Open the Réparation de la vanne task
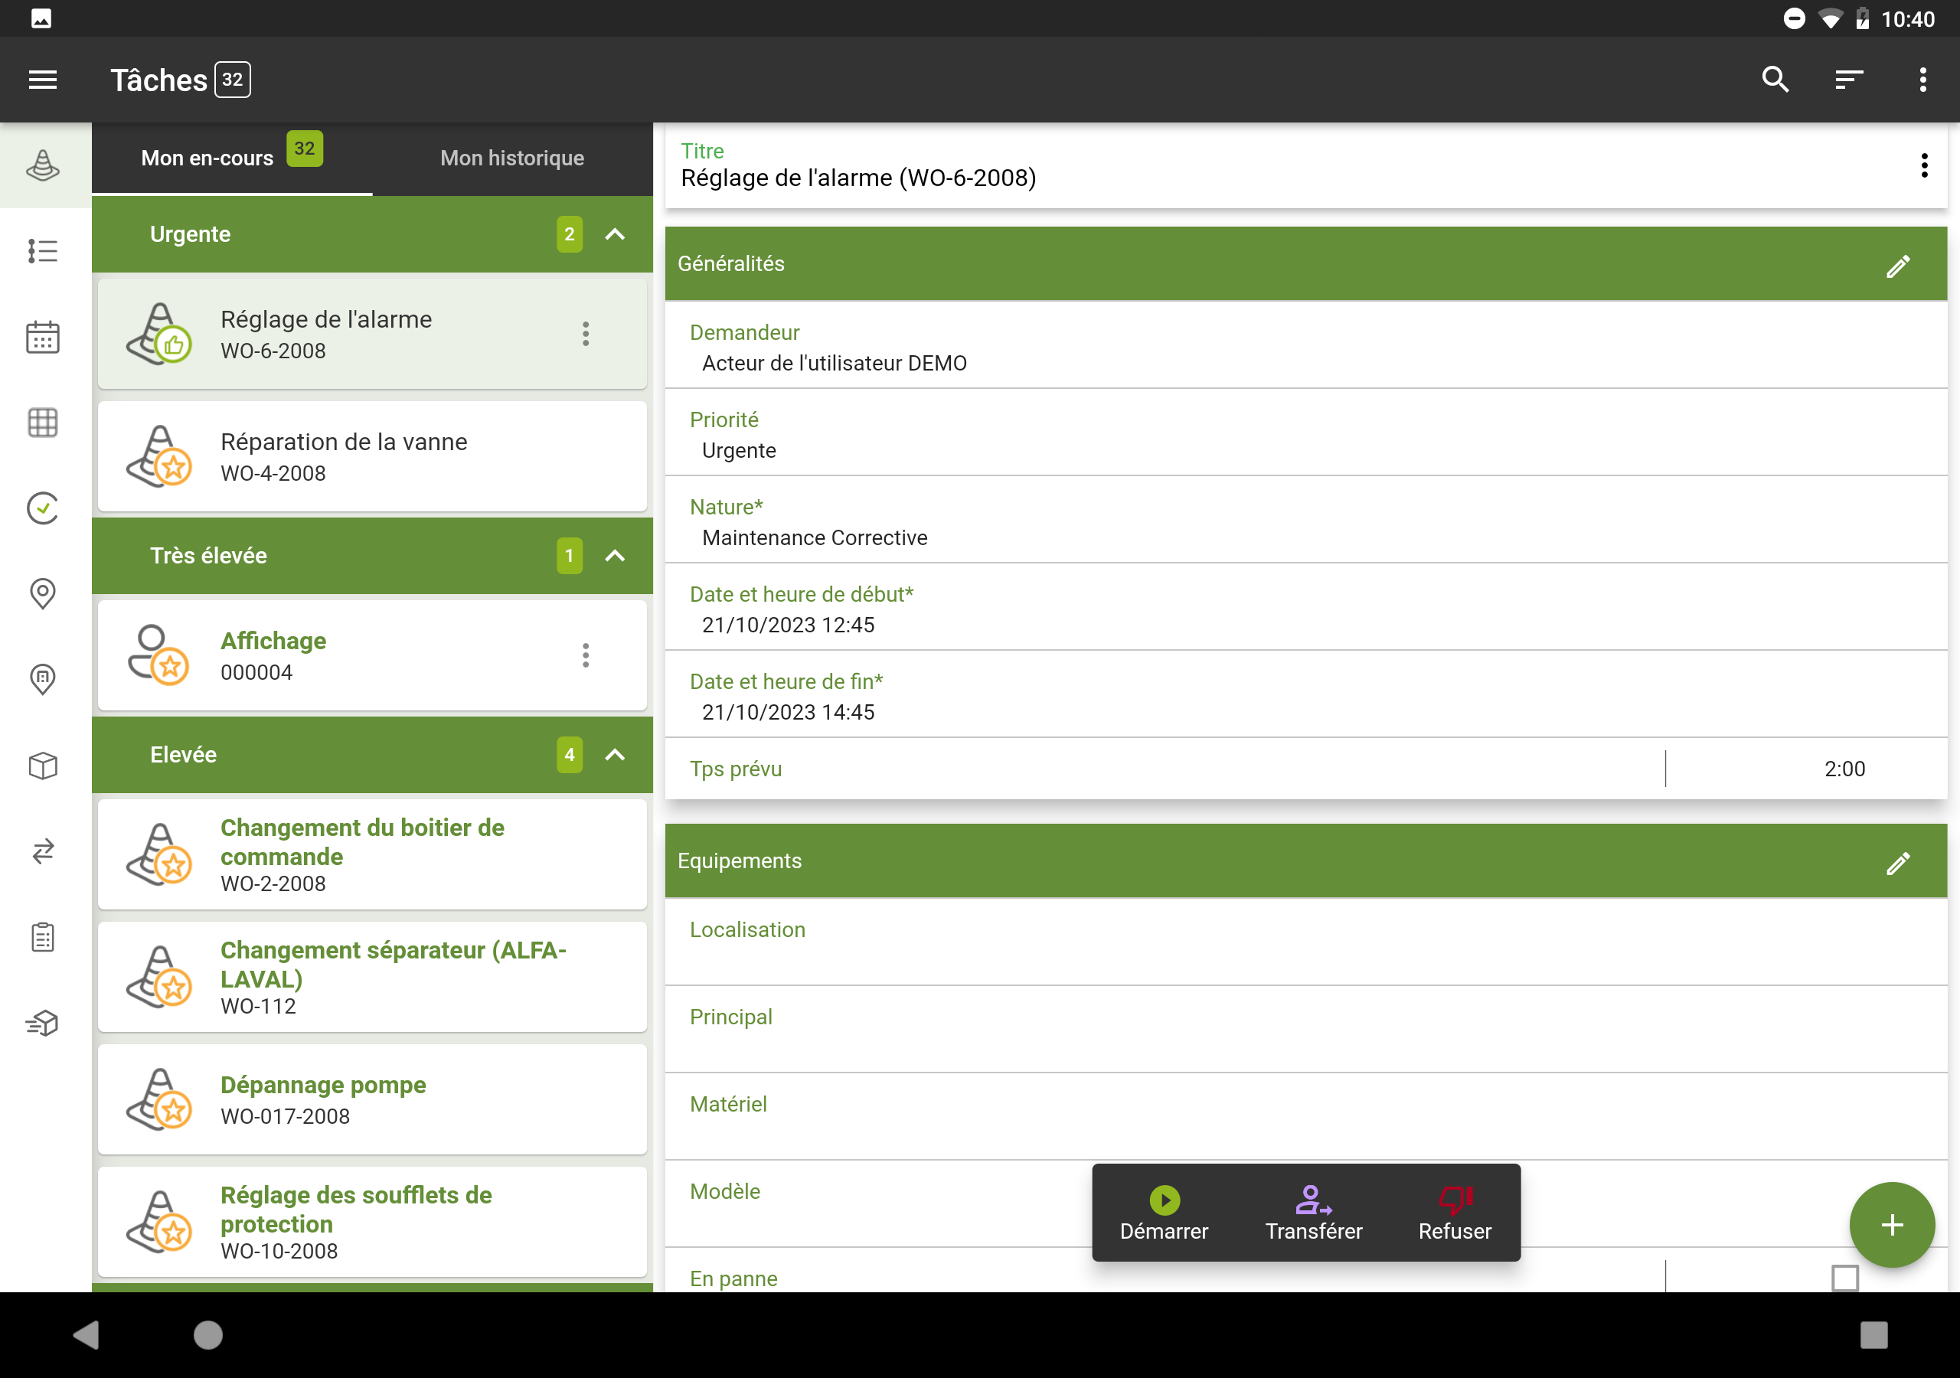This screenshot has height=1378, width=1960. [372, 457]
